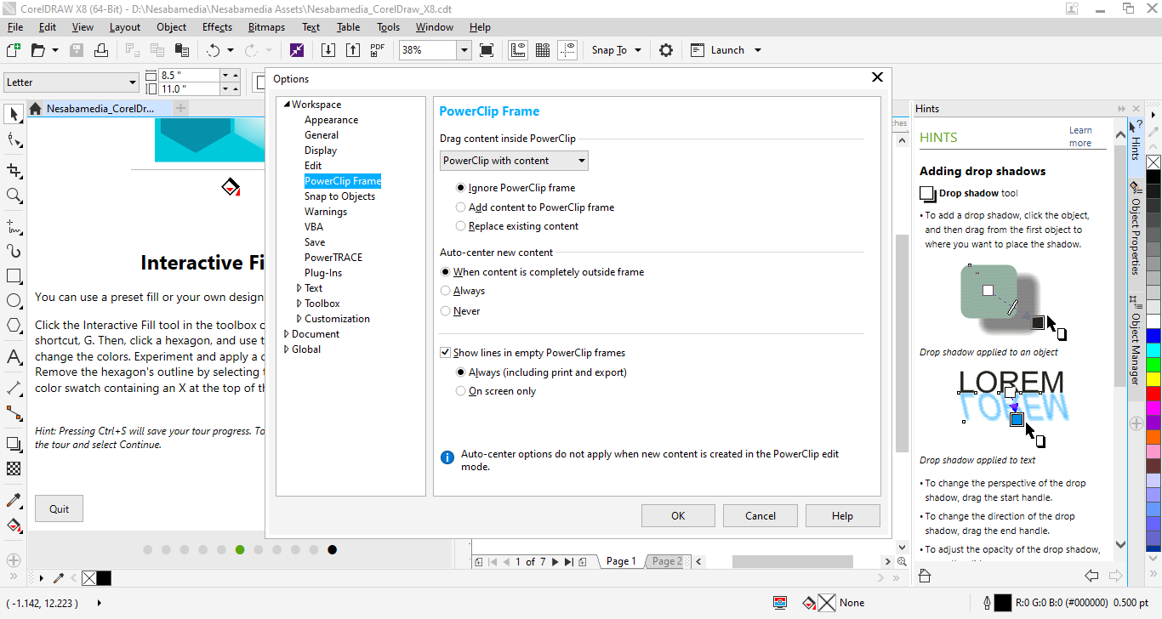Select the Zoom tool magnifier
The image size is (1162, 619).
[14, 196]
